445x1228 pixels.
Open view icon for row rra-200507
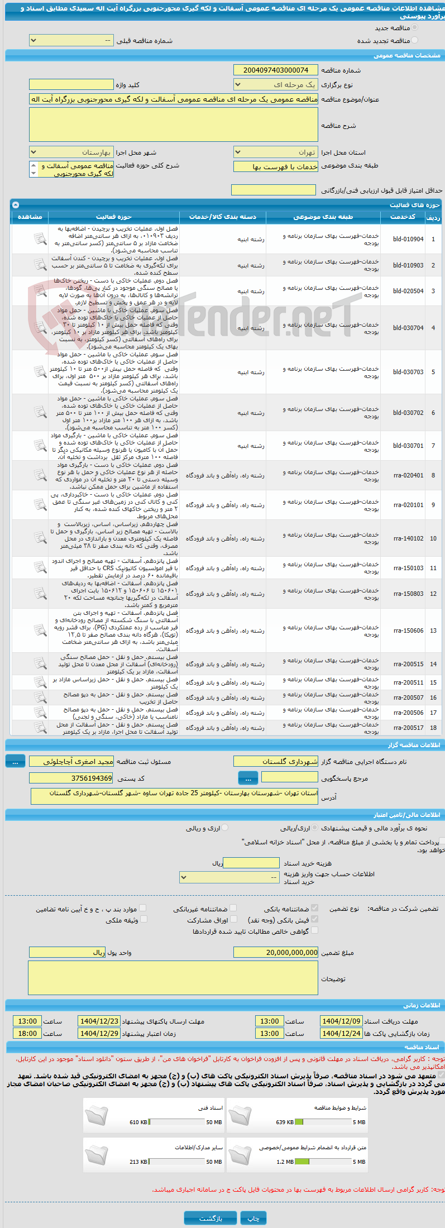coord(40,697)
